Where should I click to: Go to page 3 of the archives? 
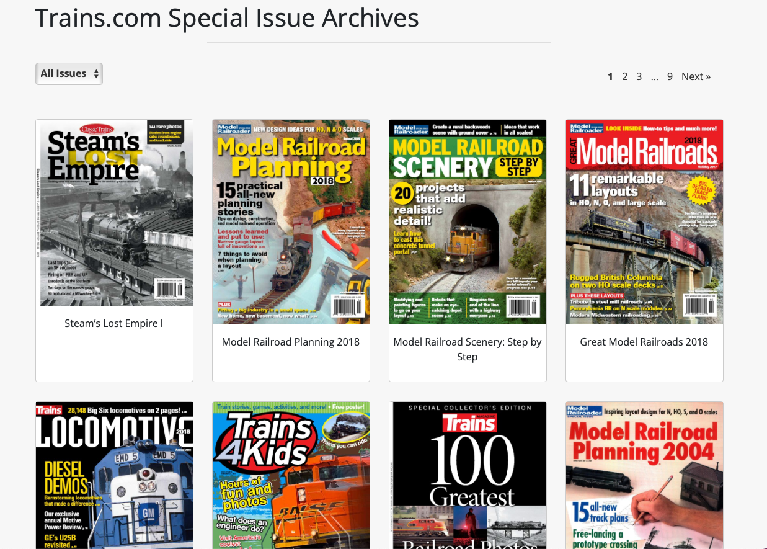click(639, 76)
